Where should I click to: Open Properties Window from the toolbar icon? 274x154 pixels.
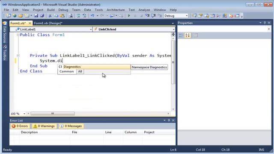tap(200, 16)
